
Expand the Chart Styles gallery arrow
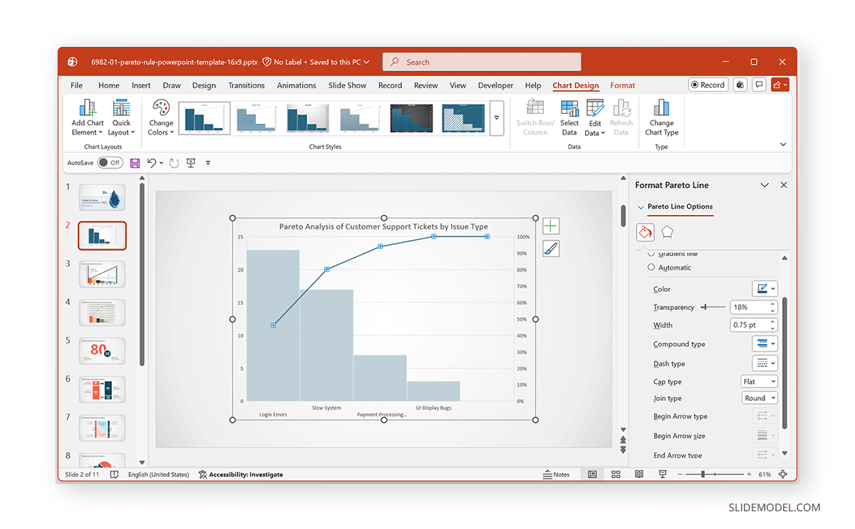click(x=497, y=120)
